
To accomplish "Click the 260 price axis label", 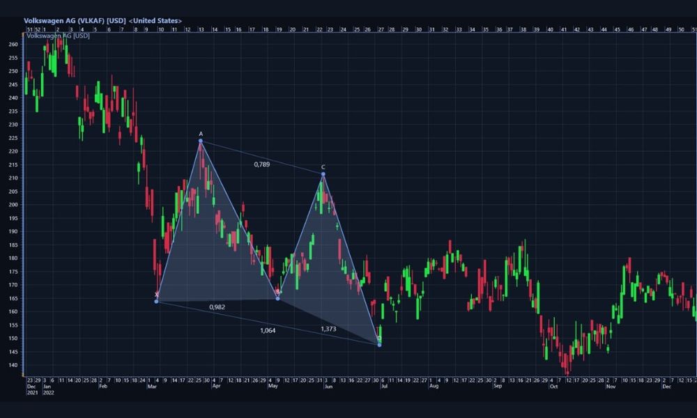I will [x=13, y=45].
